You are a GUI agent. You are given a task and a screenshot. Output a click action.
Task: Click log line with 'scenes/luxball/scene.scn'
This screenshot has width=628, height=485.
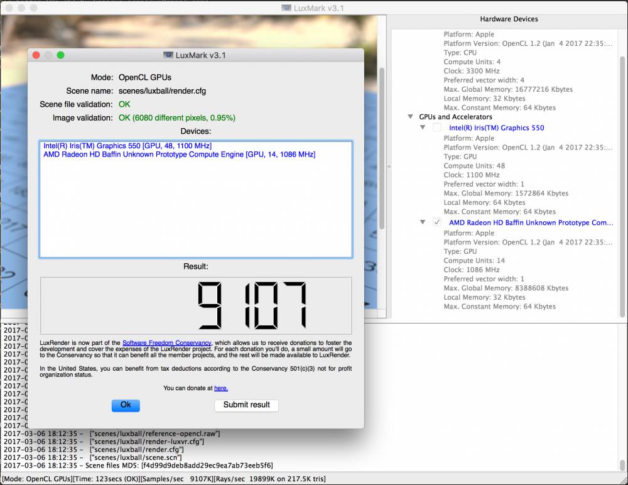click(x=92, y=457)
